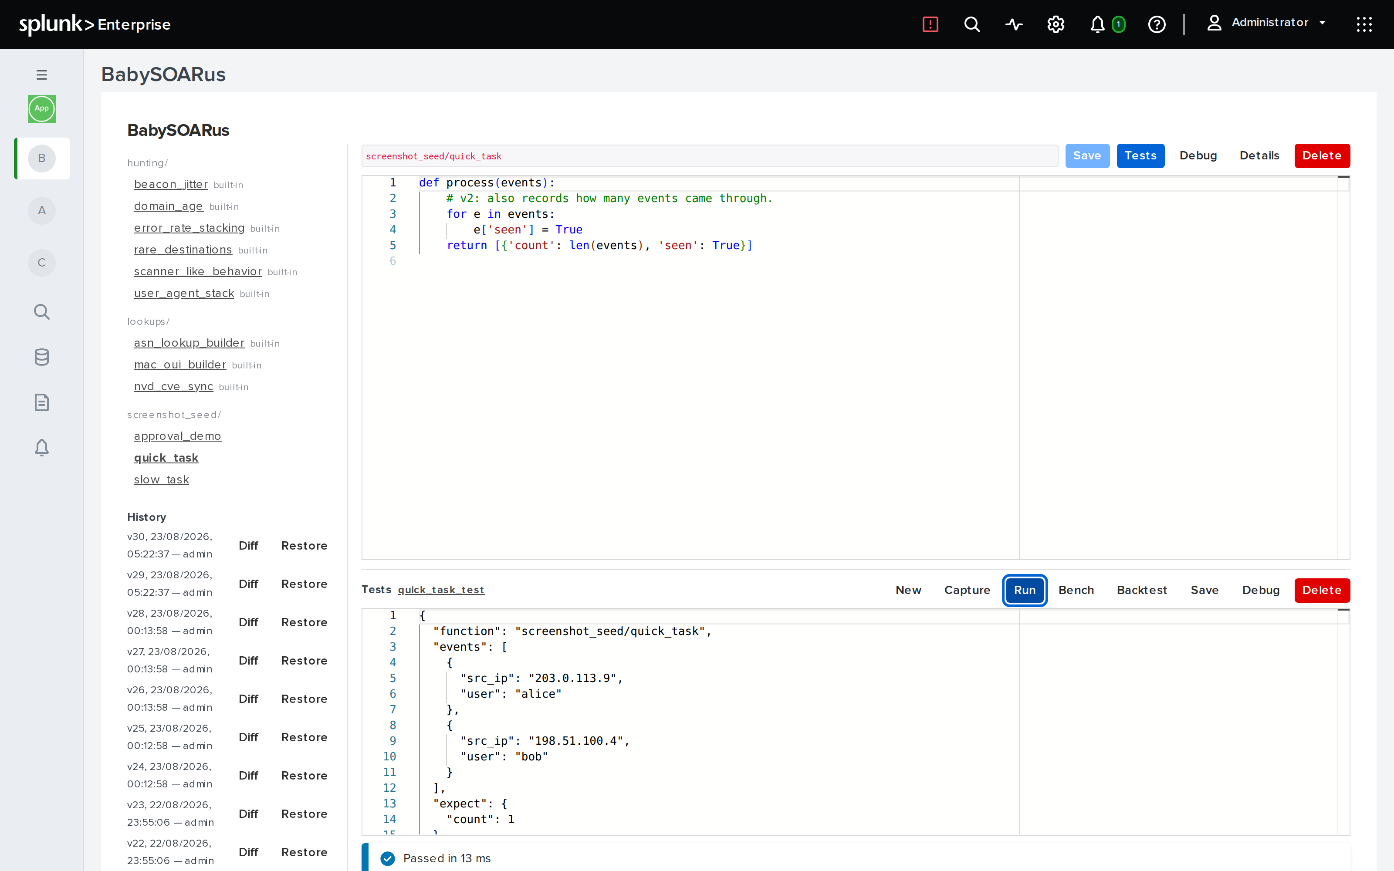This screenshot has width=1394, height=871.
Task: Save the function with the top Save button
Action: tap(1087, 155)
